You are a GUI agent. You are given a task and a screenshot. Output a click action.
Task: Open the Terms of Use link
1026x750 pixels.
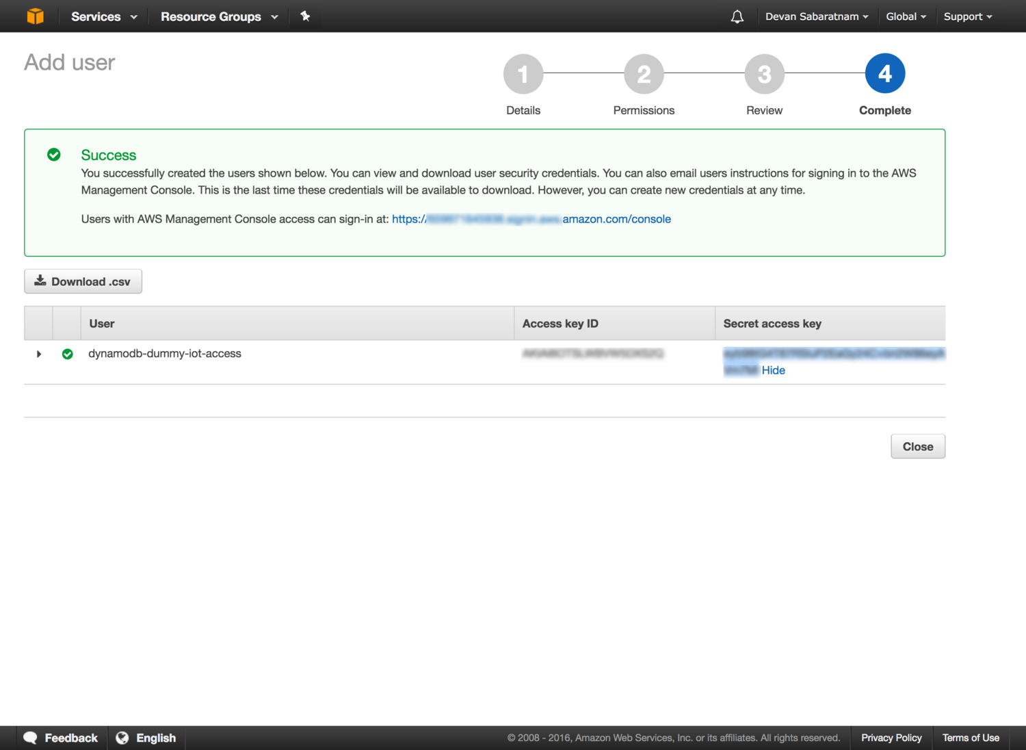(971, 738)
